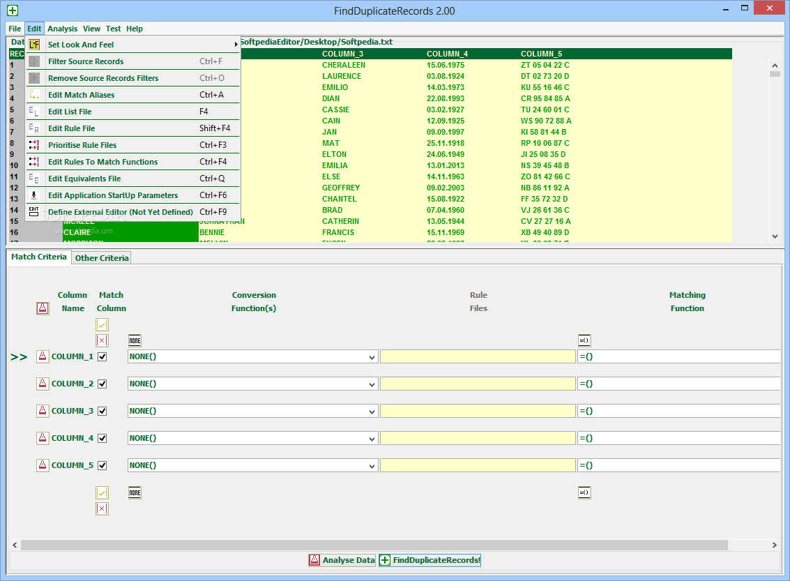
Task: Open COLUMN_3 conversion function dropdown
Action: click(372, 412)
